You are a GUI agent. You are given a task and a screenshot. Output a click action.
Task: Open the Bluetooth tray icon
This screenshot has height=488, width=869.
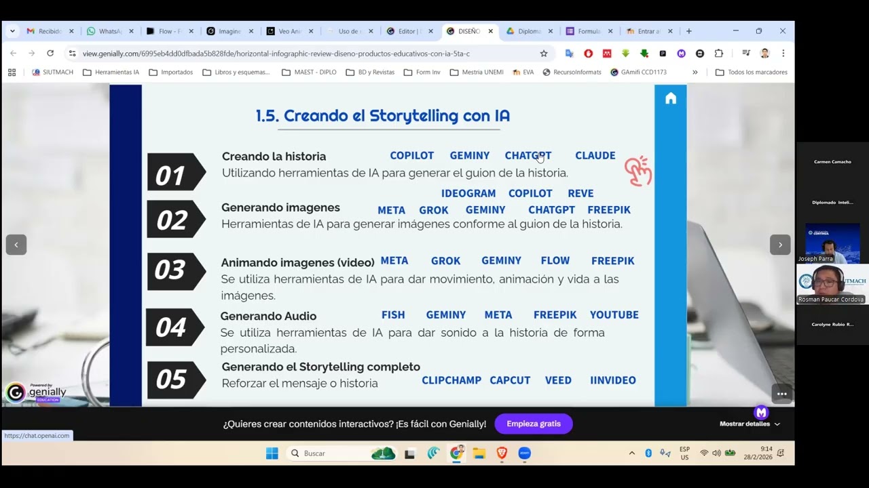(x=648, y=453)
